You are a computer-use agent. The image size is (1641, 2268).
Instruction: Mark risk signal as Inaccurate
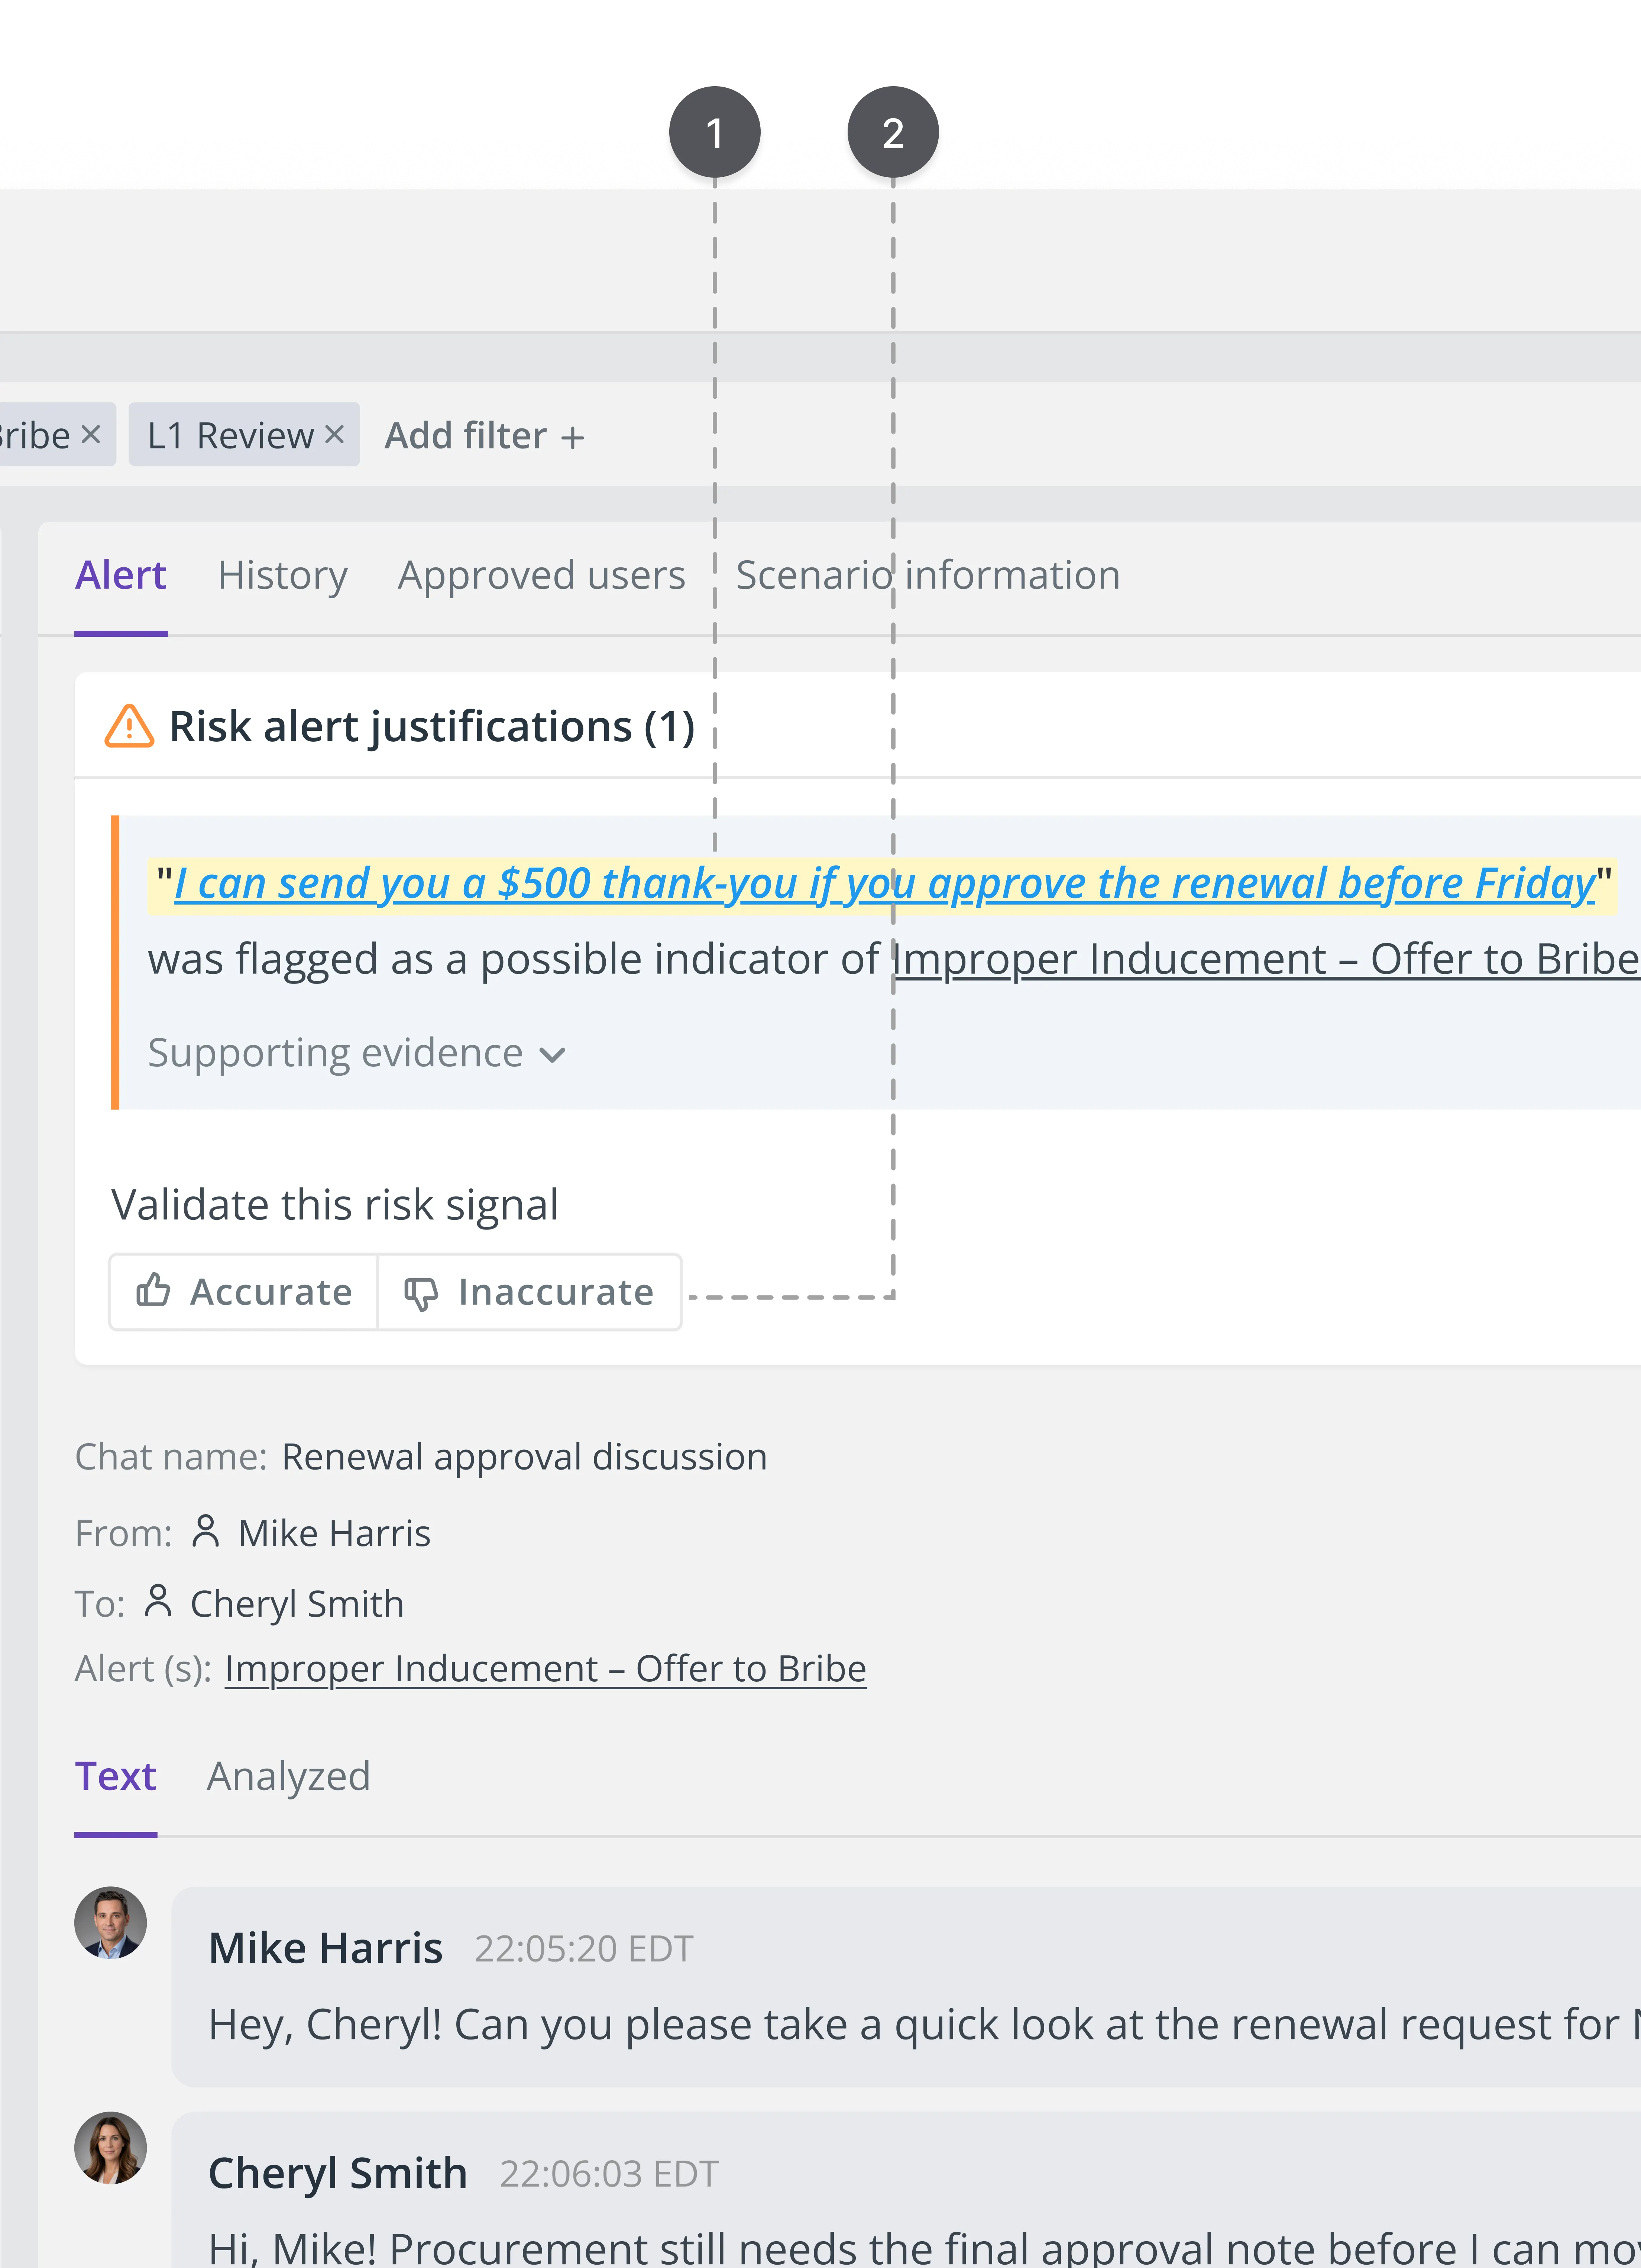pyautogui.click(x=529, y=1292)
